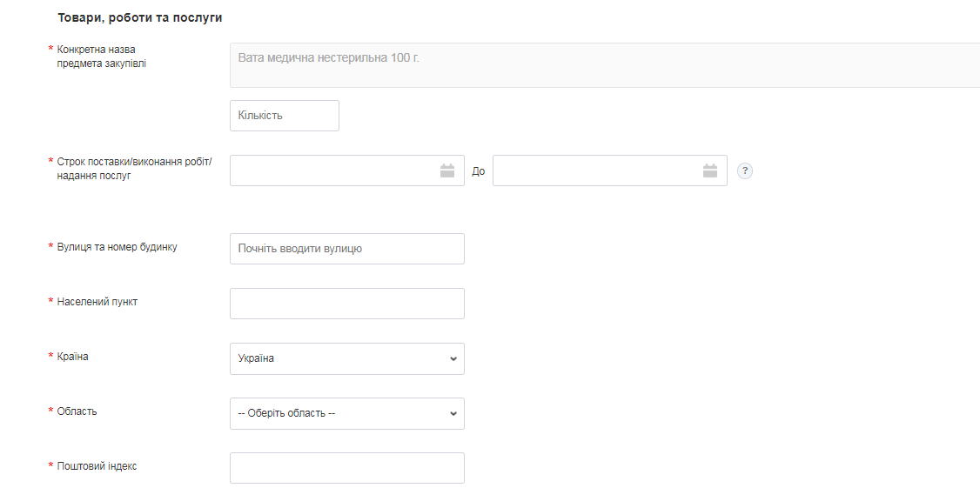
Task: Open the start date calendar picker icon
Action: click(447, 171)
